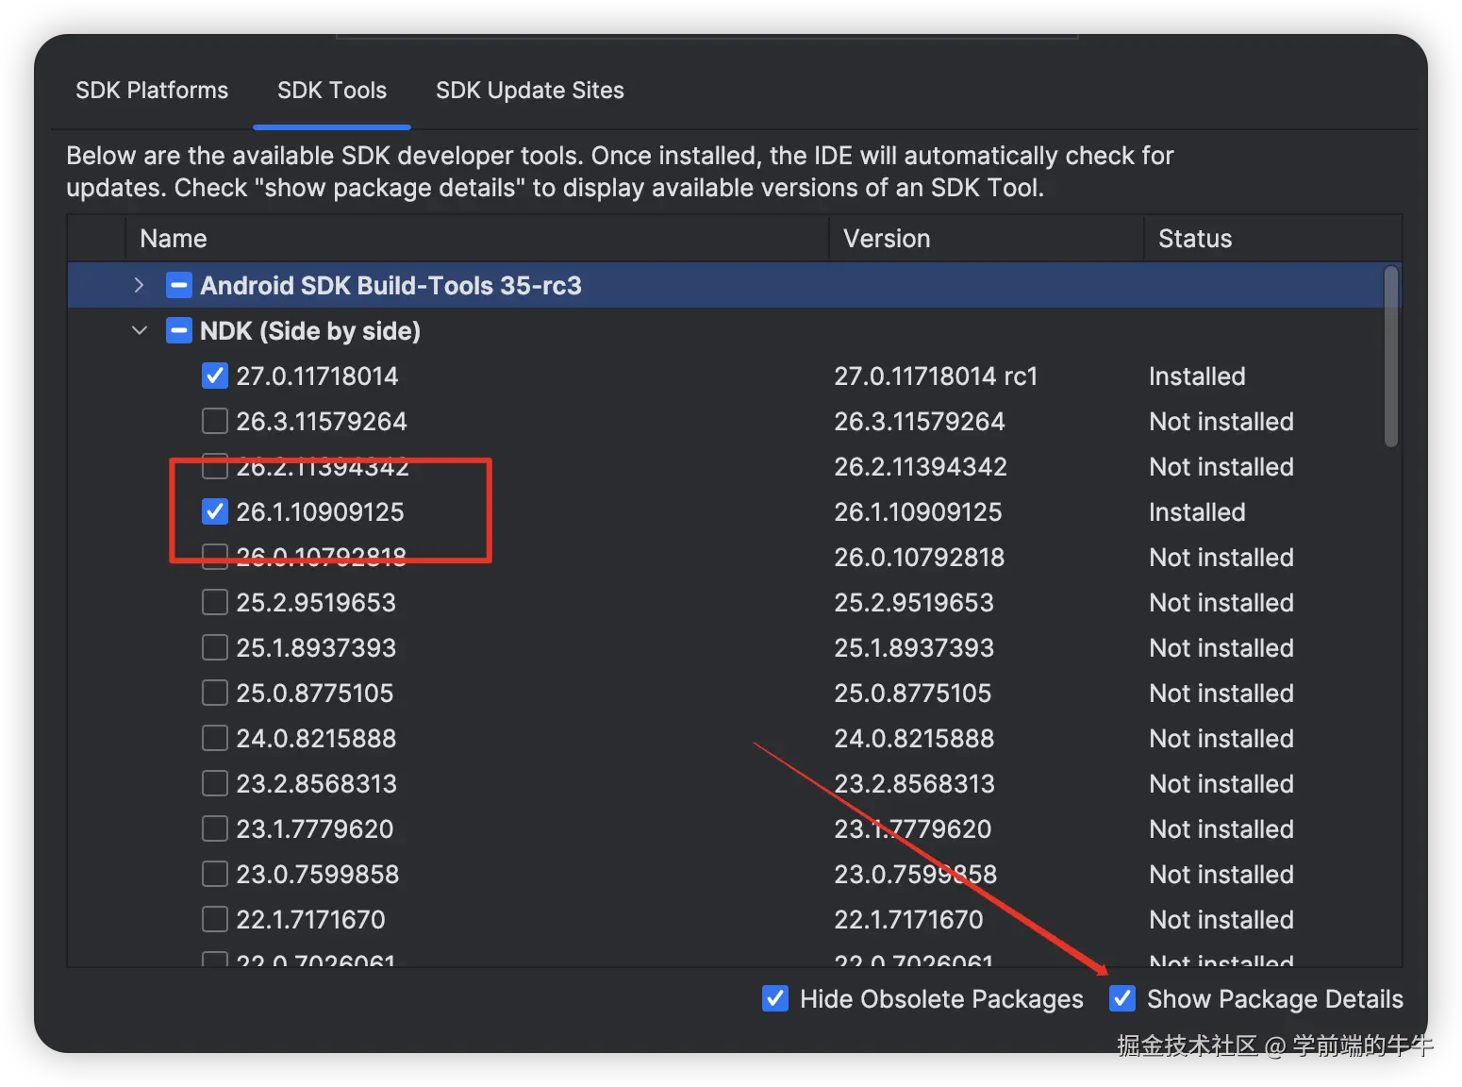This screenshot has height=1087, width=1462.
Task: Mark NDK 23.2.8568313 for install
Action: [215, 783]
